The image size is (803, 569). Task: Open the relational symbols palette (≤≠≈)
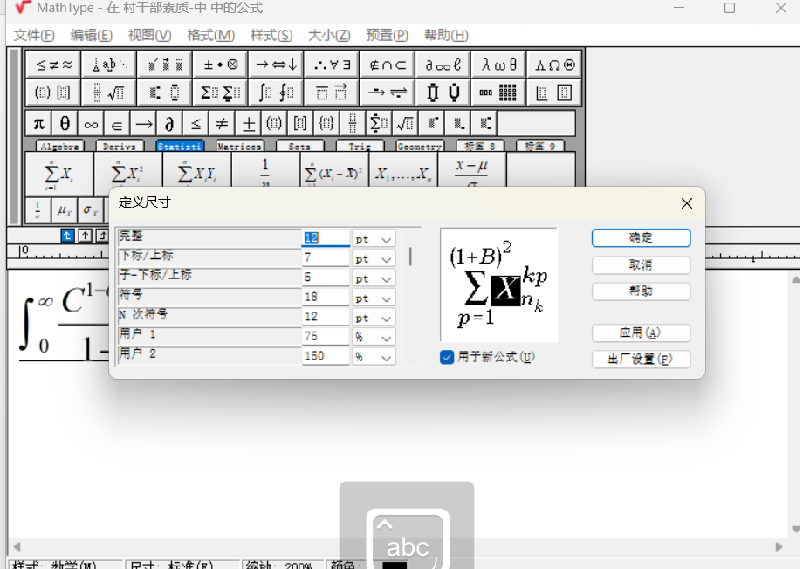pos(53,65)
